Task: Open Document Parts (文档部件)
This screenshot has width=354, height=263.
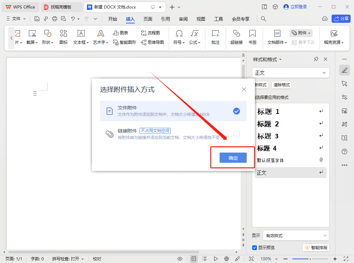Action: 277,37
